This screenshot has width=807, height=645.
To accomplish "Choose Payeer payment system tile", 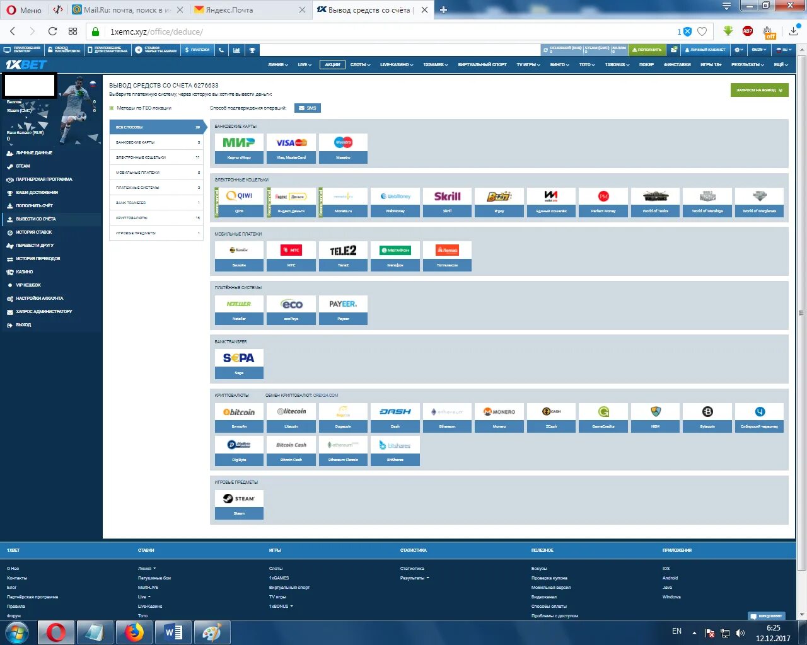I will [343, 310].
